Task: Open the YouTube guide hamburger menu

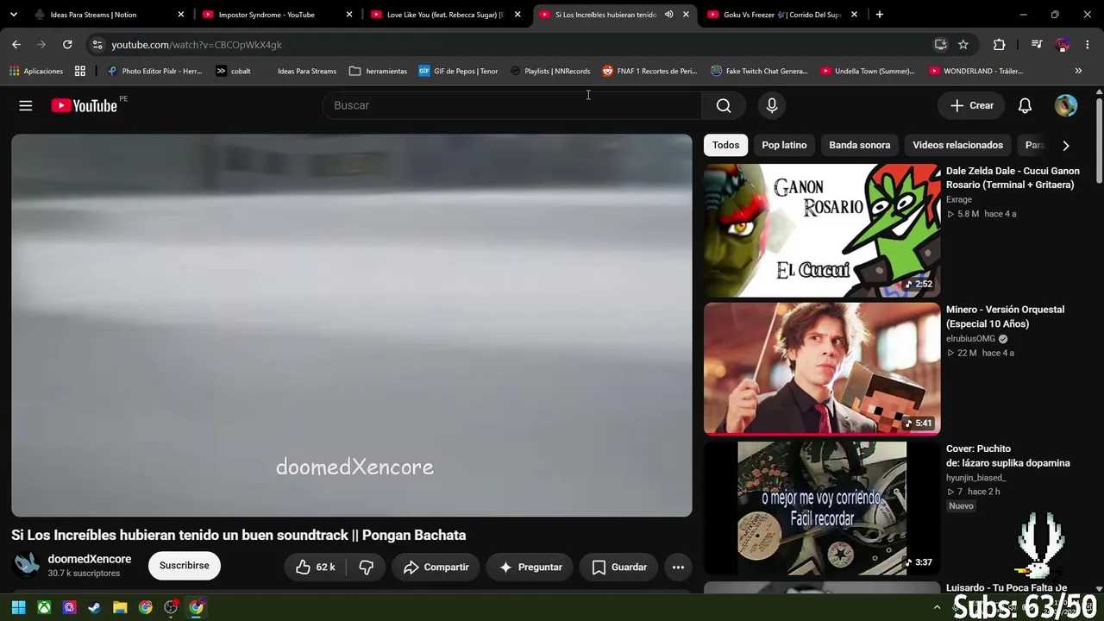Action: point(26,105)
